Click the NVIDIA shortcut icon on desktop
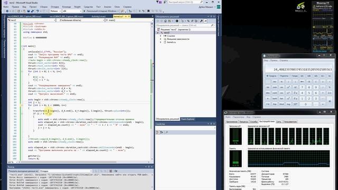The width and height of the screenshot is (338, 190). [x=301, y=6]
